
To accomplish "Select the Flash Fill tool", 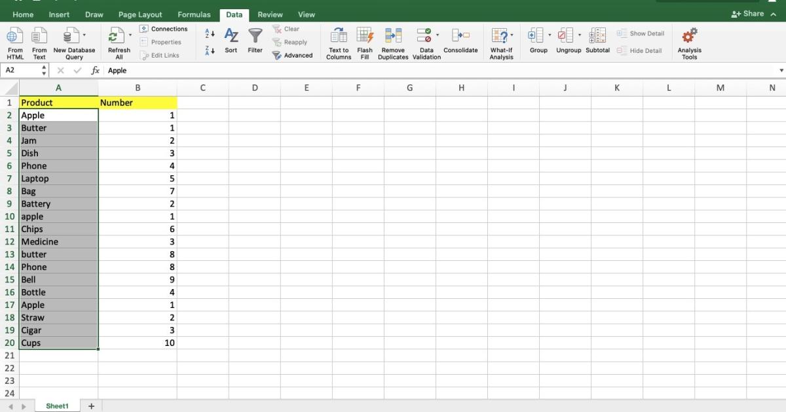I will coord(365,37).
